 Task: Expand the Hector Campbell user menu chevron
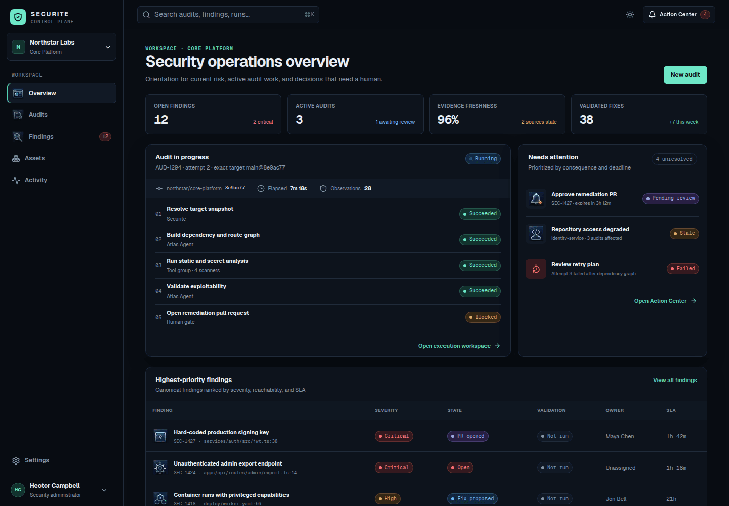pyautogui.click(x=104, y=490)
